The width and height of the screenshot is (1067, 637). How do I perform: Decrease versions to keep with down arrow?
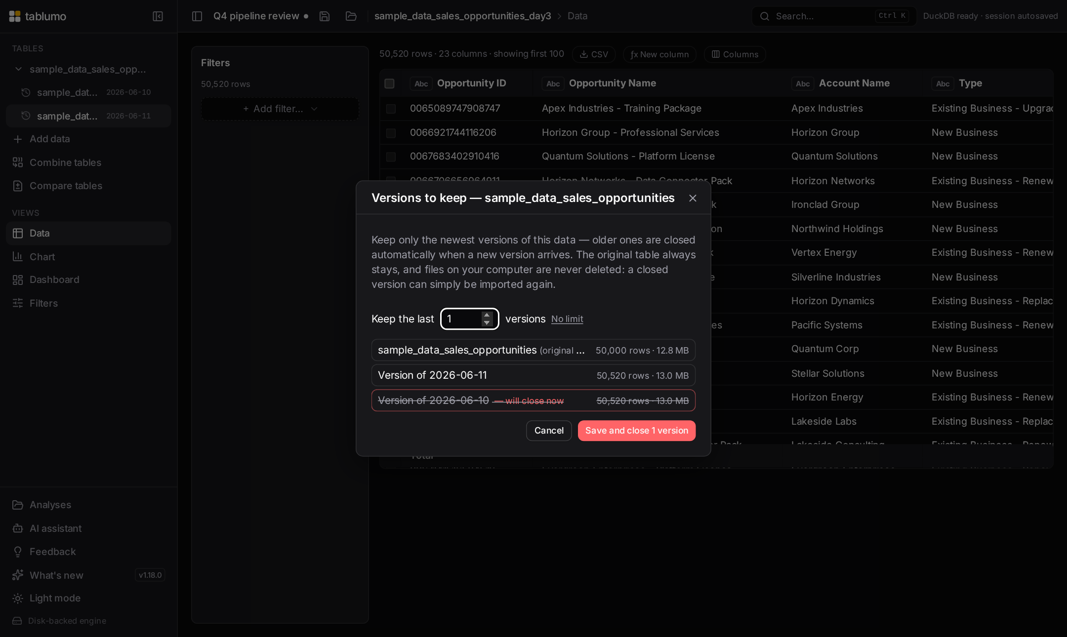[487, 322]
